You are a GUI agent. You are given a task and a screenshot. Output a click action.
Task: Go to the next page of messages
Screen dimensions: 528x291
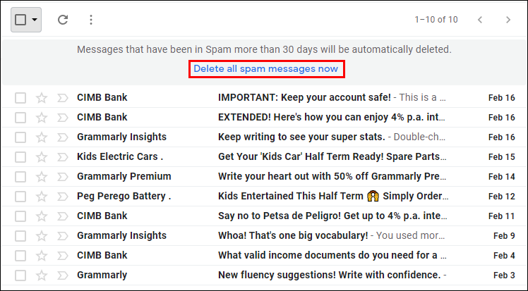[508, 20]
